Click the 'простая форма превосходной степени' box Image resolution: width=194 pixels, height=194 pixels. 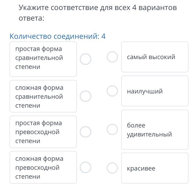coord(43,132)
